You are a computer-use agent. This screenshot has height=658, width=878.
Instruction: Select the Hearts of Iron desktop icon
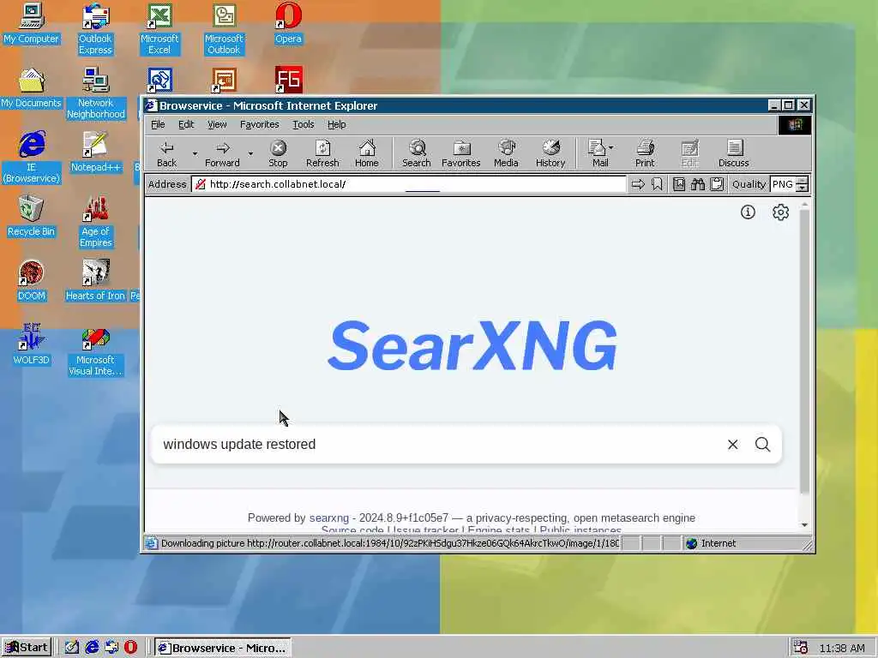(95, 281)
